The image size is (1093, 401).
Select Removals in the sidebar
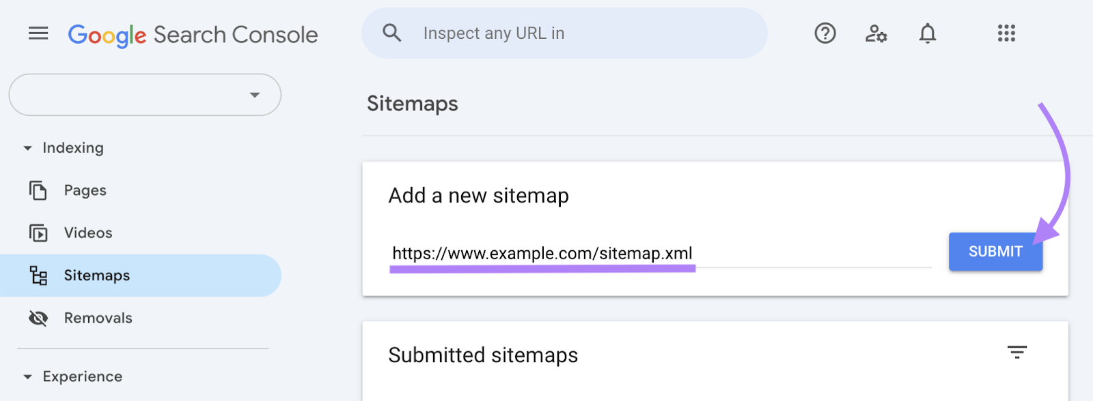tap(98, 318)
